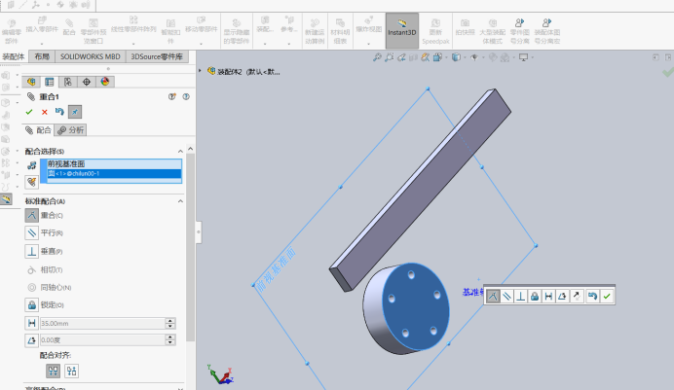Open the 插入零部件 dropdown arrow
This screenshot has width=674, height=390.
42,44
